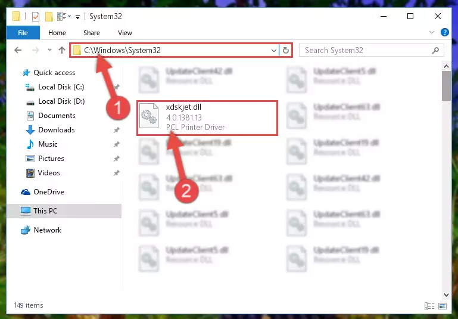The height and width of the screenshot is (319, 458).
Task: Select the xdskjet.dll file icon
Action: [x=149, y=116]
